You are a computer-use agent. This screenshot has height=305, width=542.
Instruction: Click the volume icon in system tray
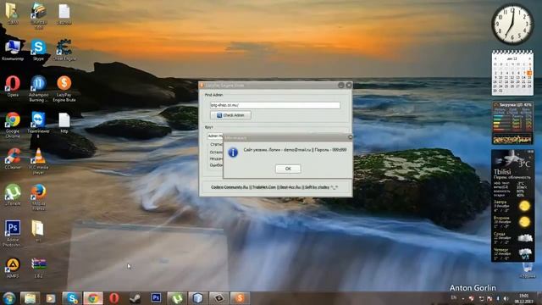pyautogui.click(x=506, y=298)
